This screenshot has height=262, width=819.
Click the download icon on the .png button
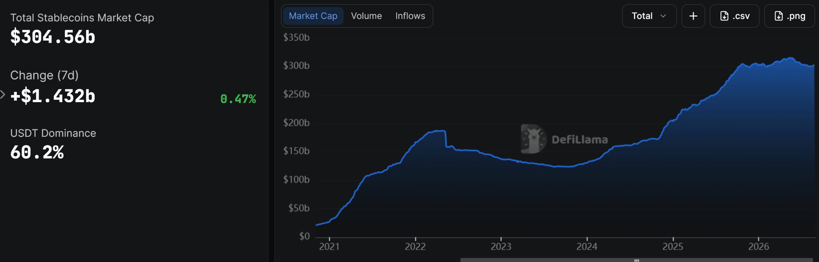[778, 16]
